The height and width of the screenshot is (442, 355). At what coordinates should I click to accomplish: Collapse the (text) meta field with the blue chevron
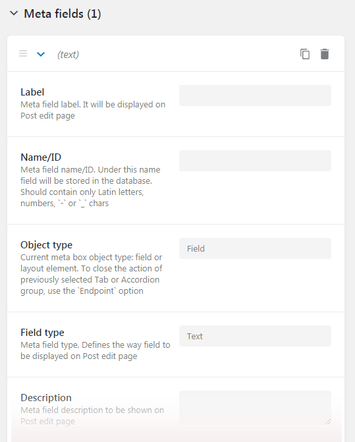click(41, 54)
